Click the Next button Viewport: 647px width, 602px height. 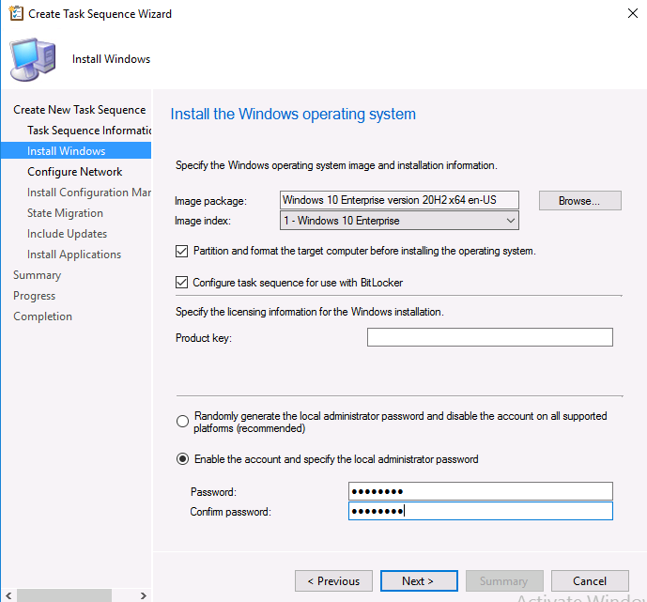pos(419,581)
